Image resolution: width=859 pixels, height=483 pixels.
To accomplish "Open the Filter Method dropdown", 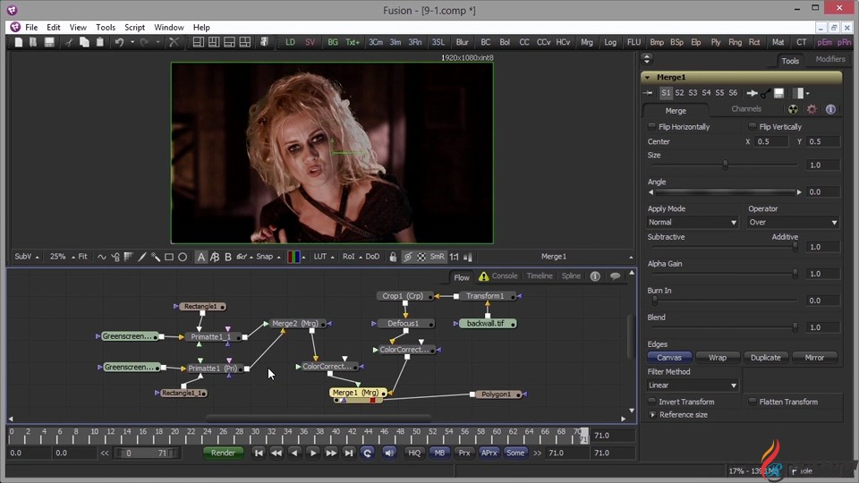I will coord(693,386).
